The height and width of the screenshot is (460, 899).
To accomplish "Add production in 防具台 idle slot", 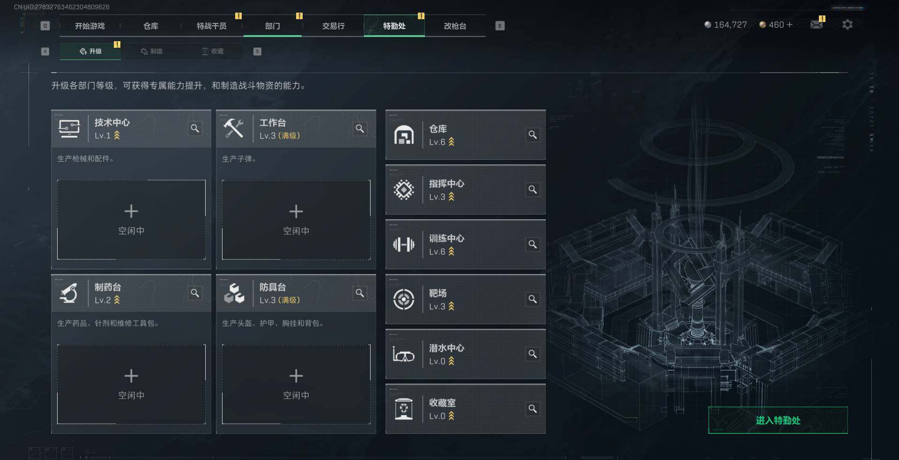I will pos(296,384).
